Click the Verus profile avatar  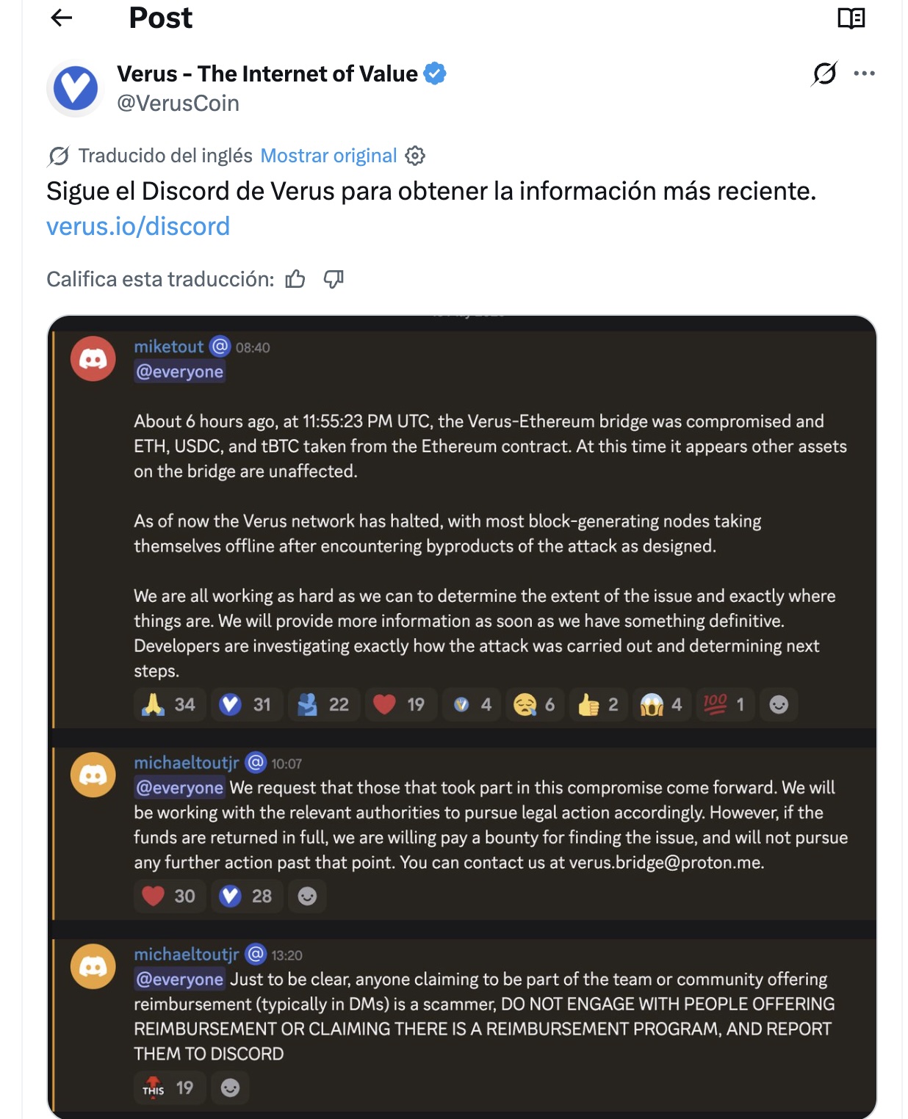pyautogui.click(x=76, y=88)
